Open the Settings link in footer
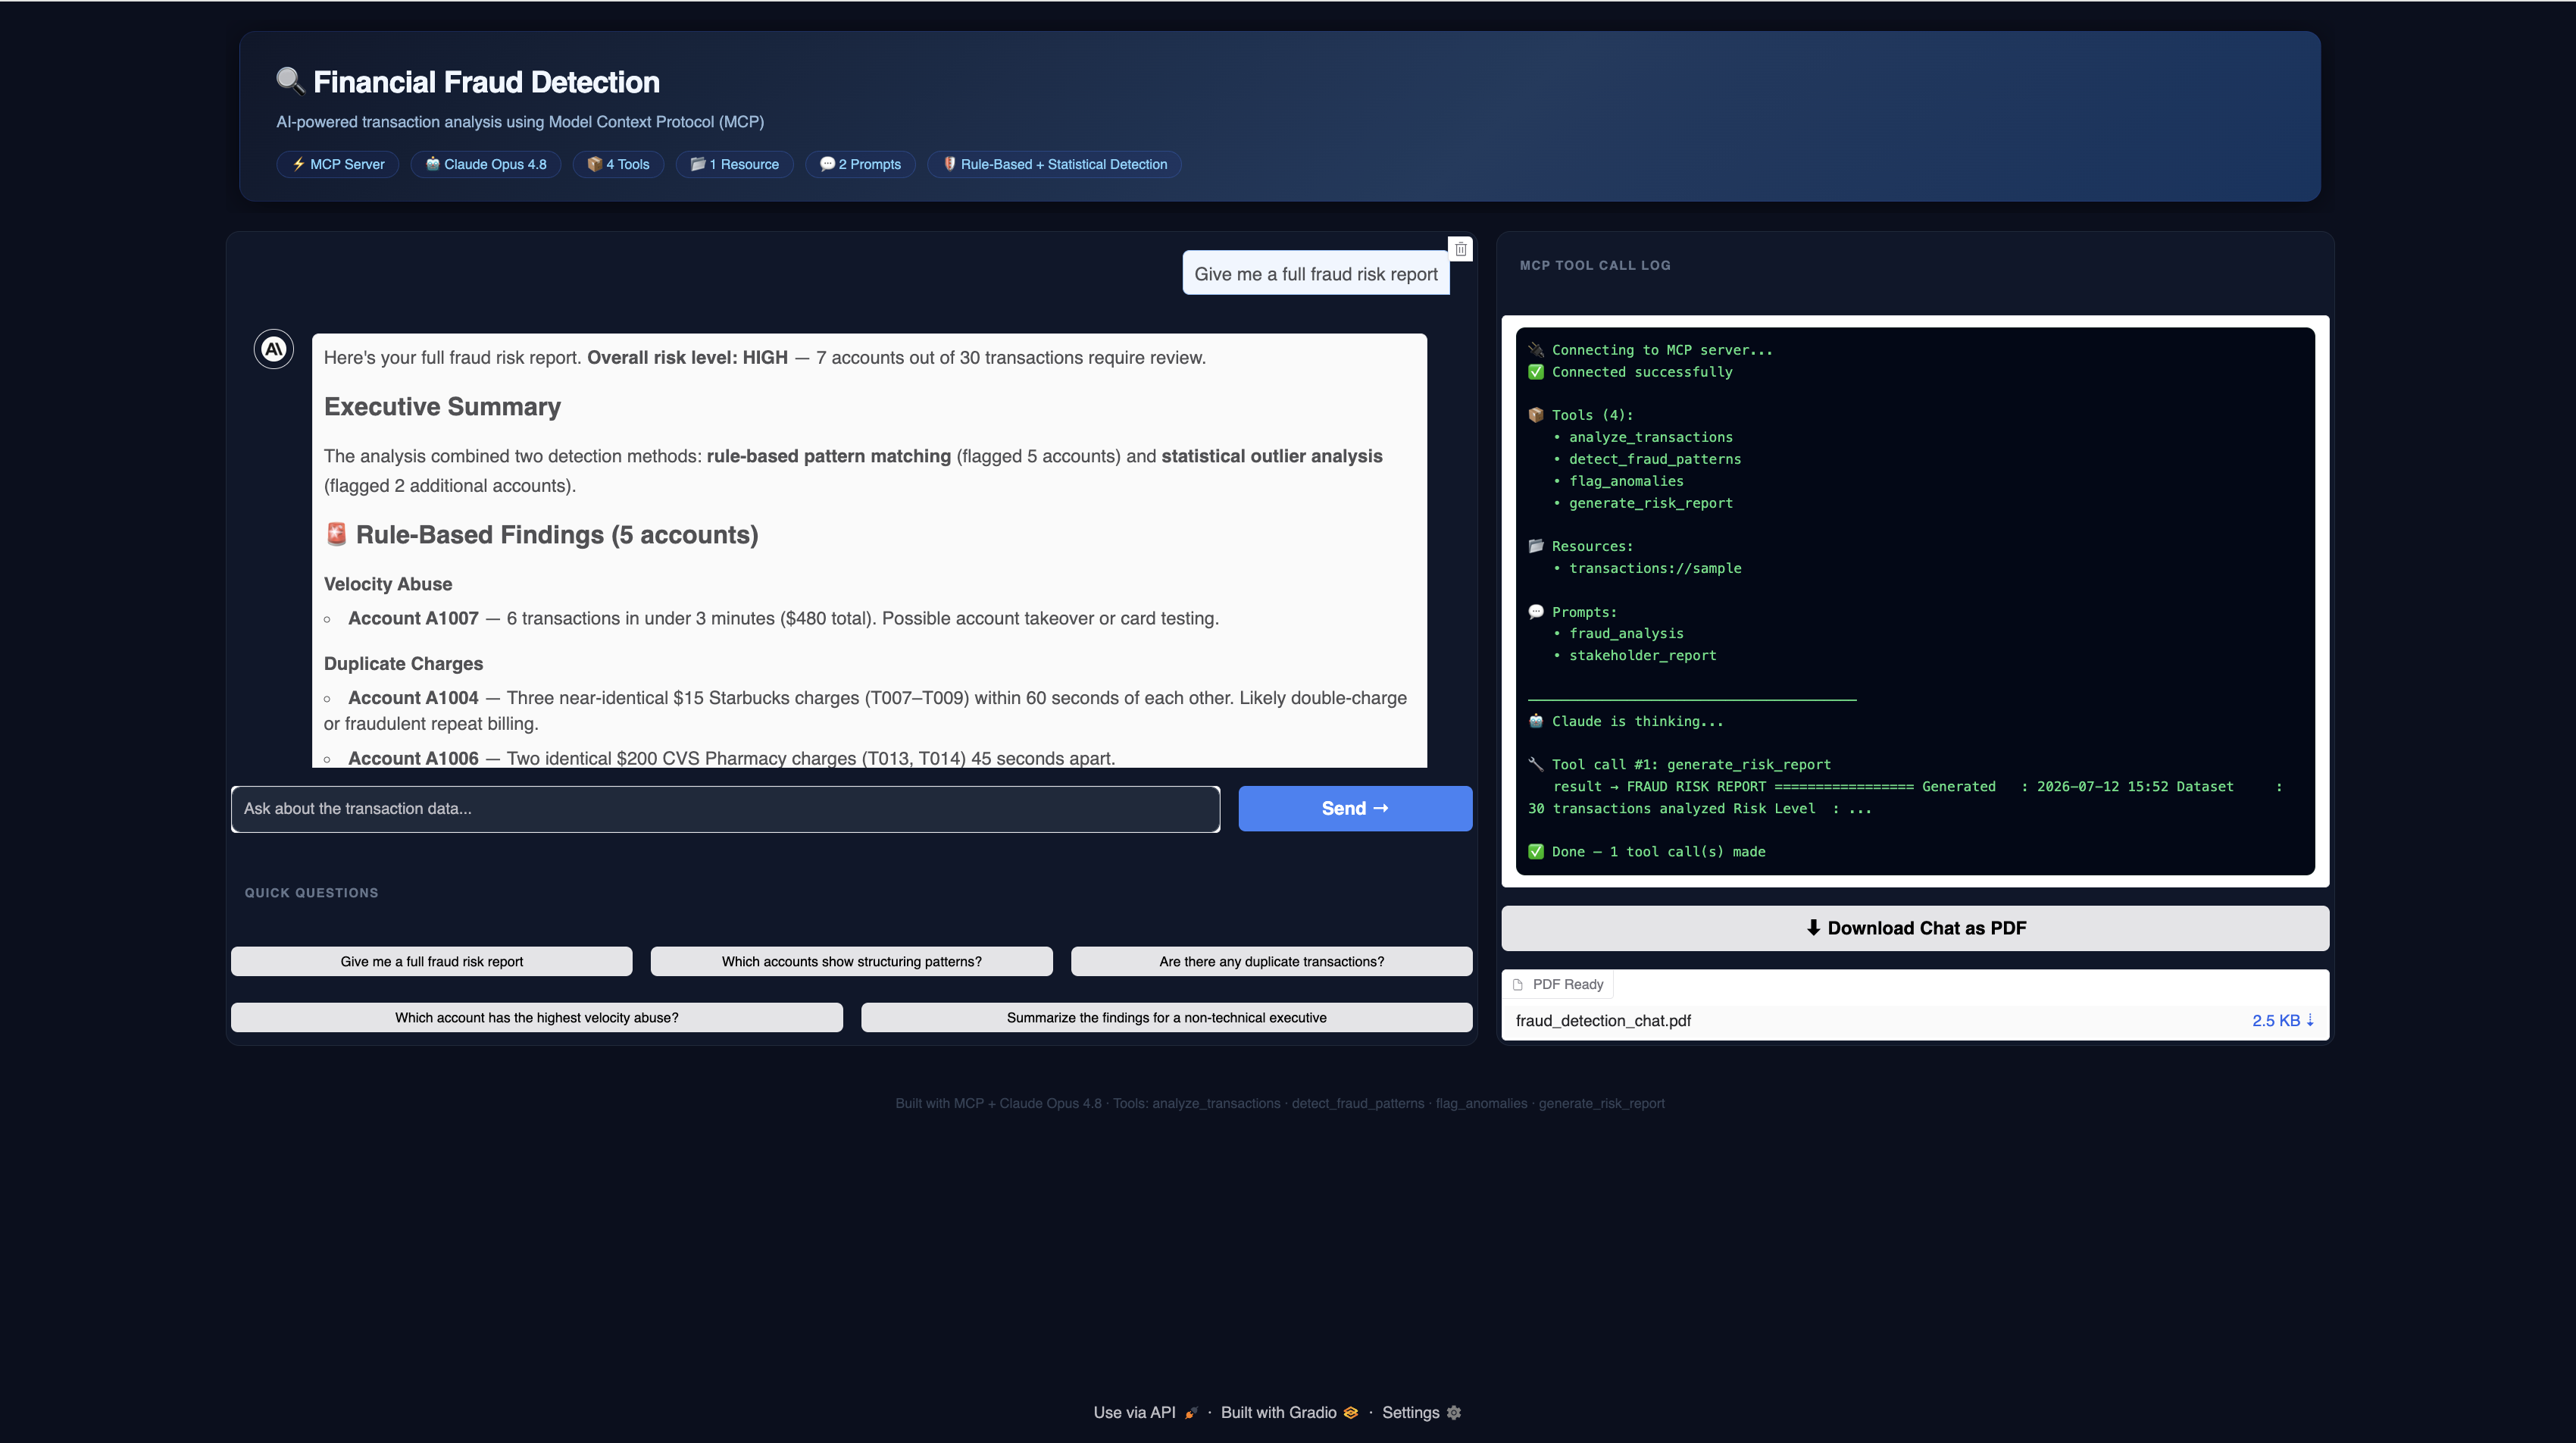 [x=1421, y=1412]
